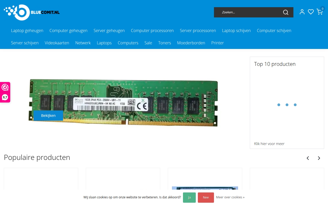Open Sale menu item
328x205 pixels.
pos(148,43)
